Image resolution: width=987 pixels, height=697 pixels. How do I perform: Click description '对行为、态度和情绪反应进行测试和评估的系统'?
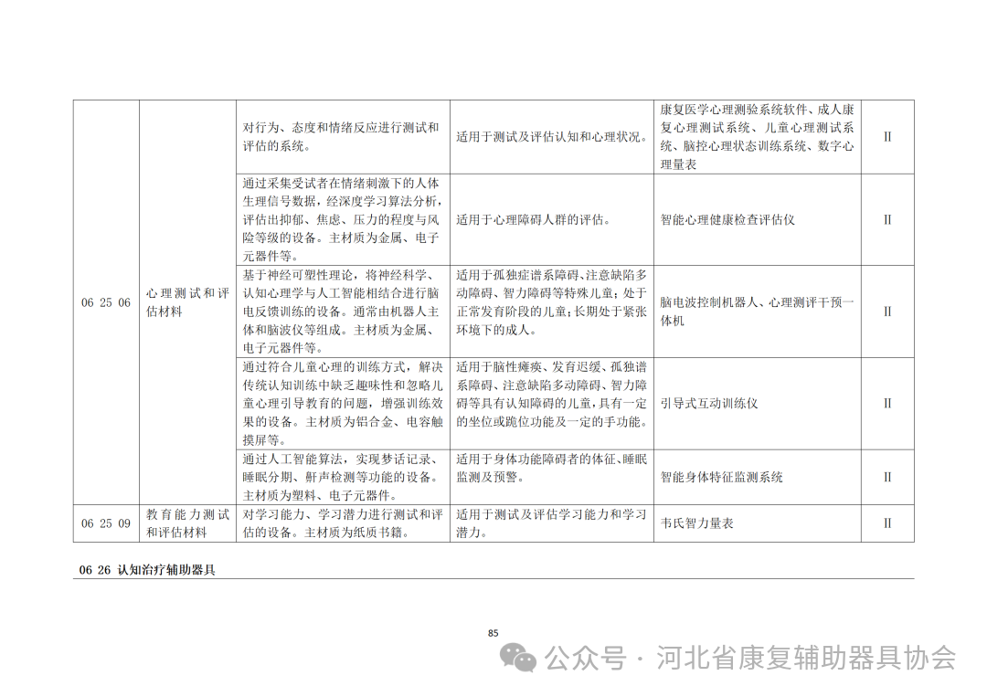(343, 137)
